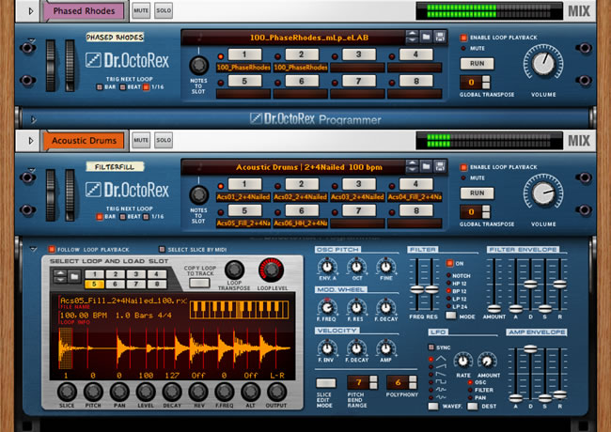This screenshot has width=611, height=432.
Task: Toggle the Filter ON button
Action: [449, 264]
